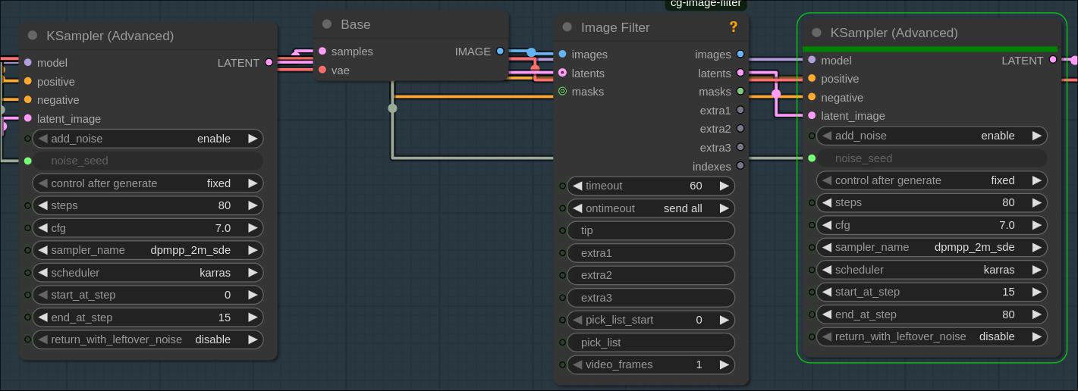This screenshot has height=391, width=1078.
Task: Click the negative input port on right KSampler
Action: (x=812, y=97)
